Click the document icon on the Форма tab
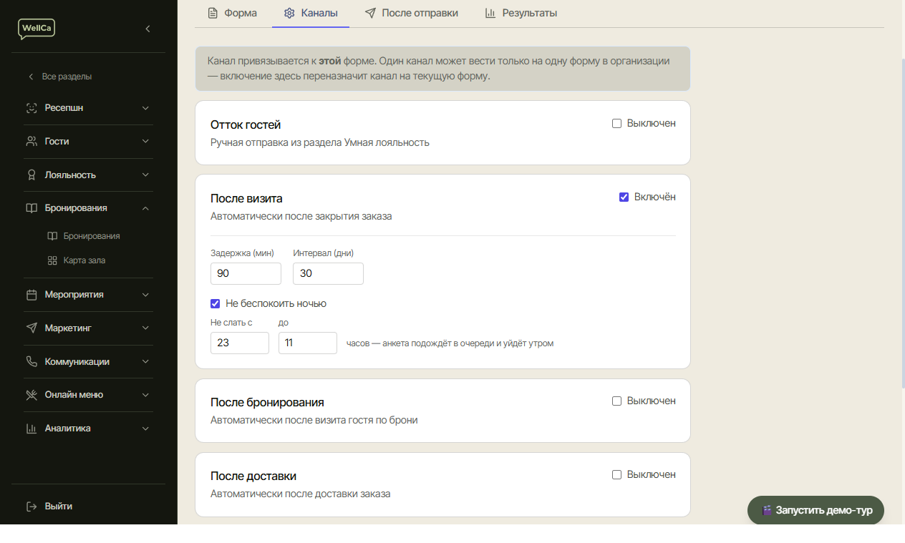905x543 pixels. pyautogui.click(x=213, y=13)
